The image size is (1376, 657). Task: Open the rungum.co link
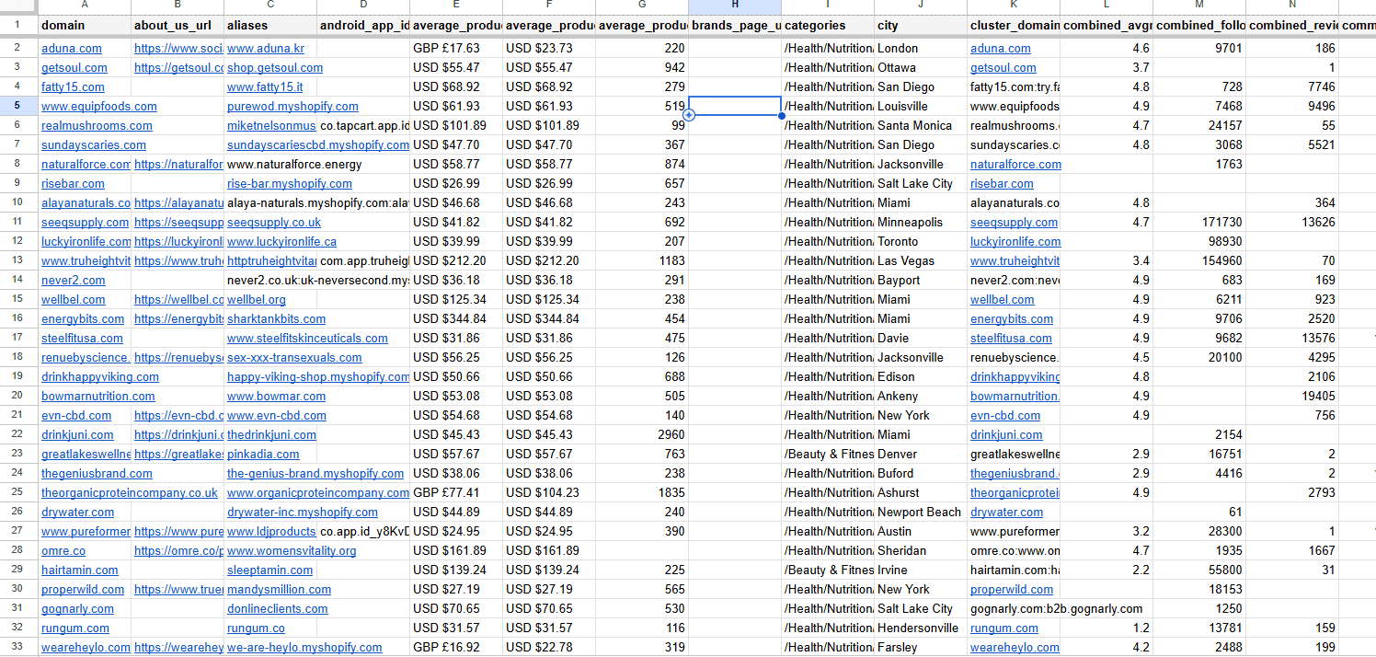(x=256, y=628)
